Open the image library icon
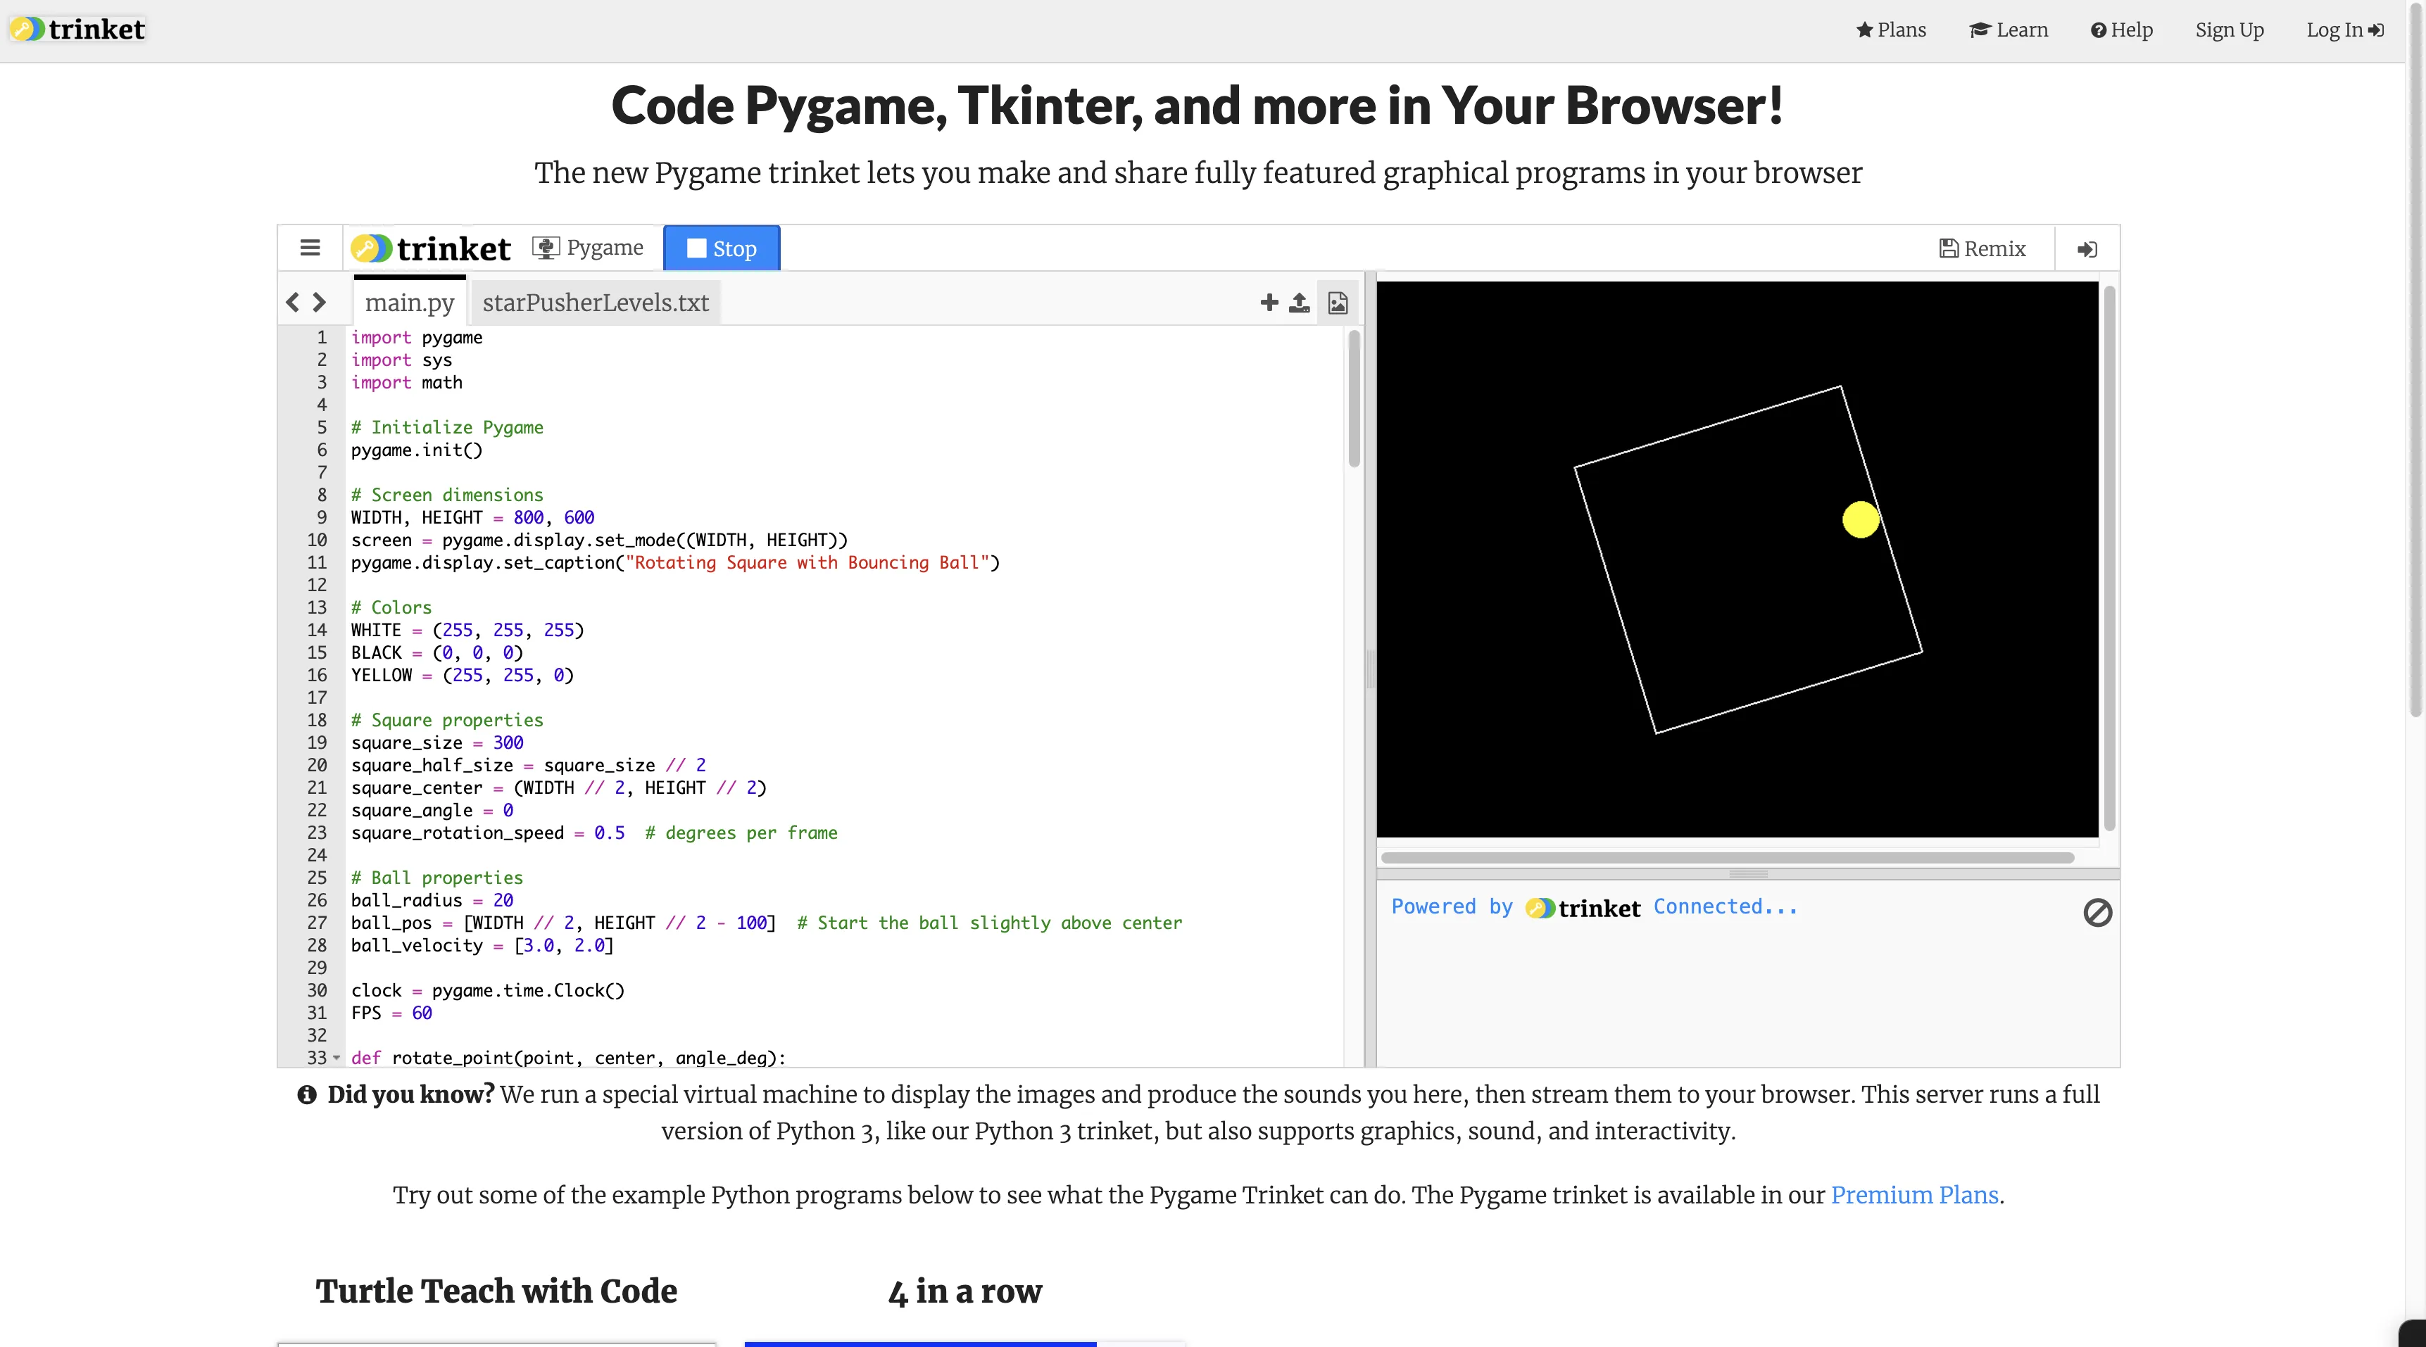Screen dimensions: 2426x1347 pos(1338,302)
